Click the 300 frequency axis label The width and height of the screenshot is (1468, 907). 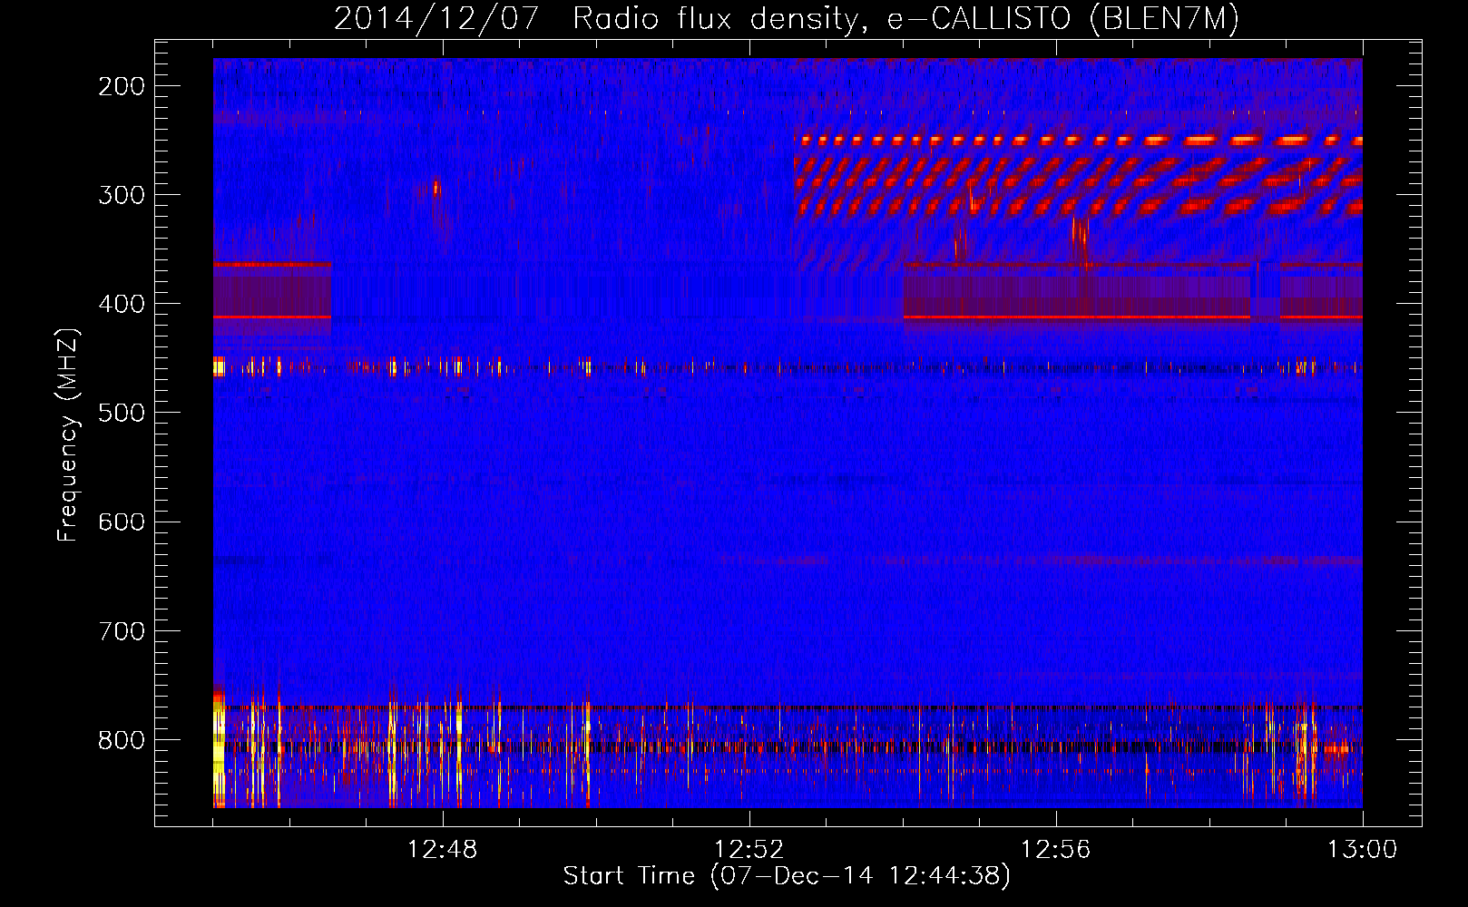(122, 195)
